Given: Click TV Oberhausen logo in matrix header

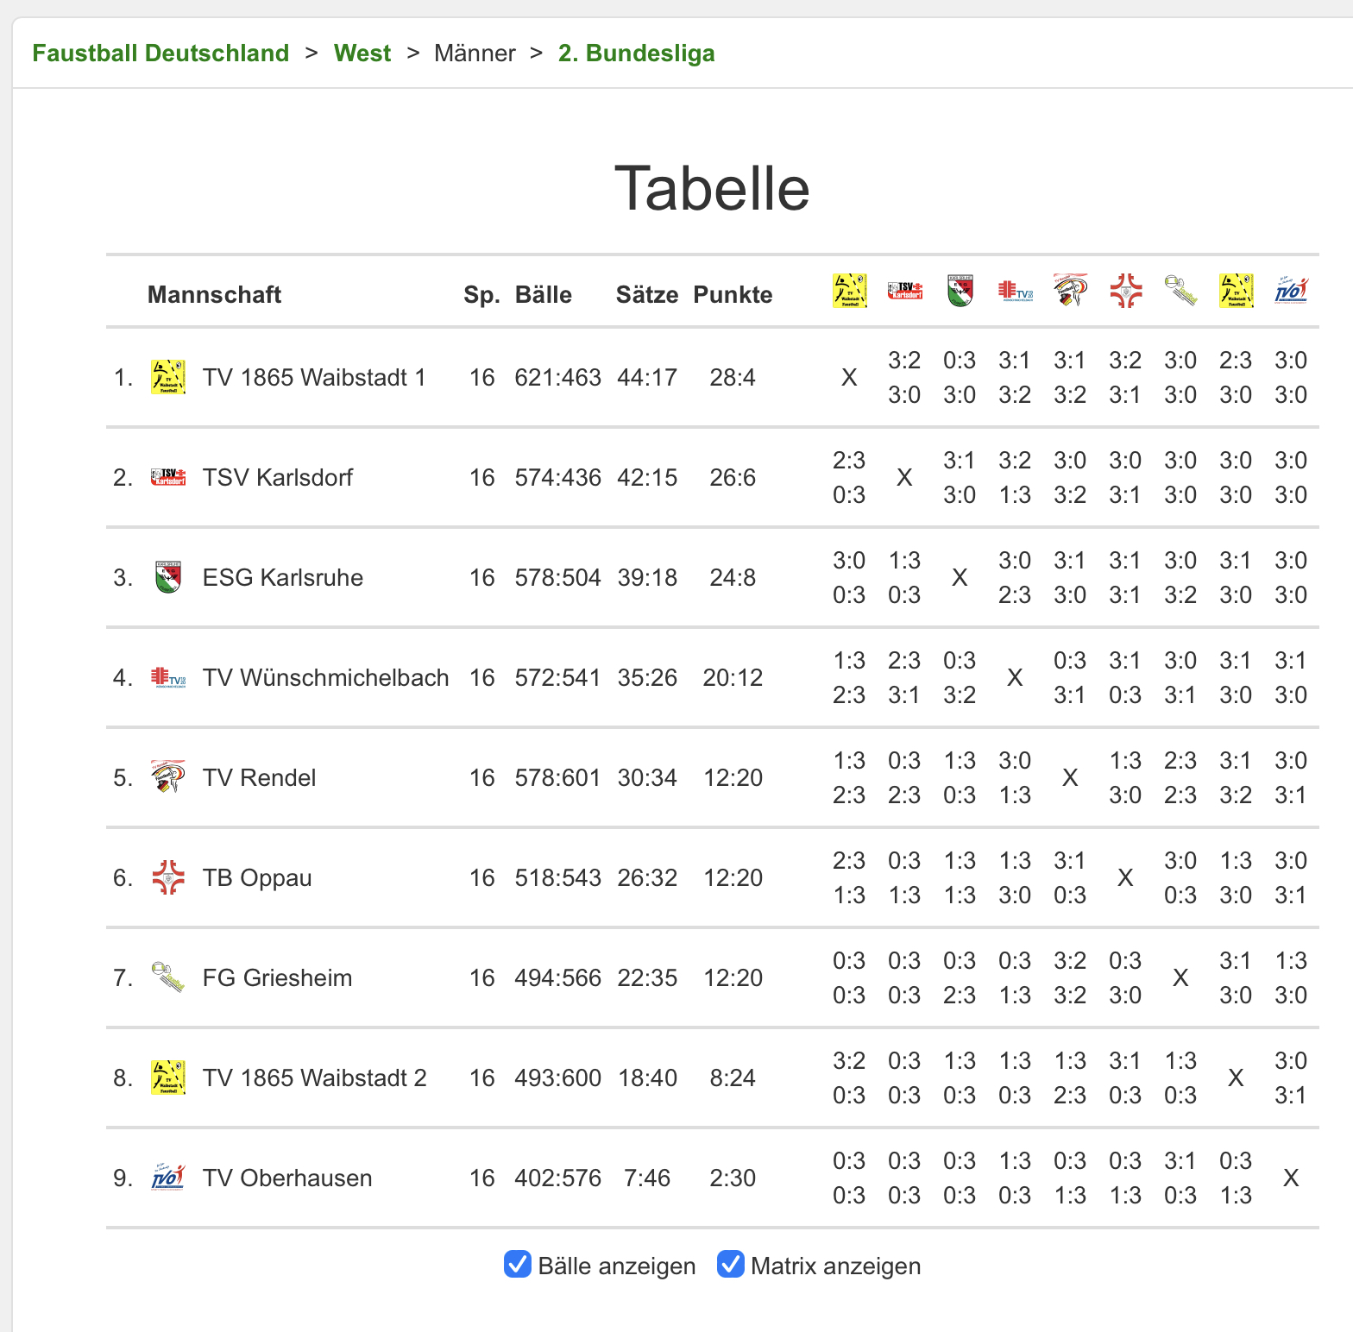Looking at the screenshot, I should click(1291, 291).
